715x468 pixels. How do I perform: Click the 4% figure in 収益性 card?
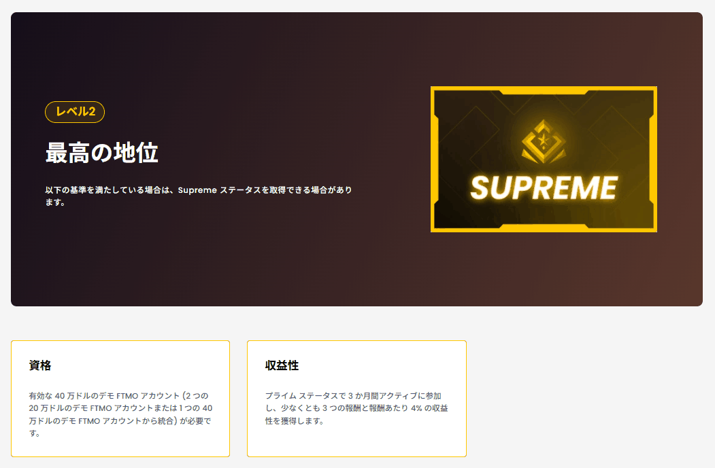click(x=416, y=408)
